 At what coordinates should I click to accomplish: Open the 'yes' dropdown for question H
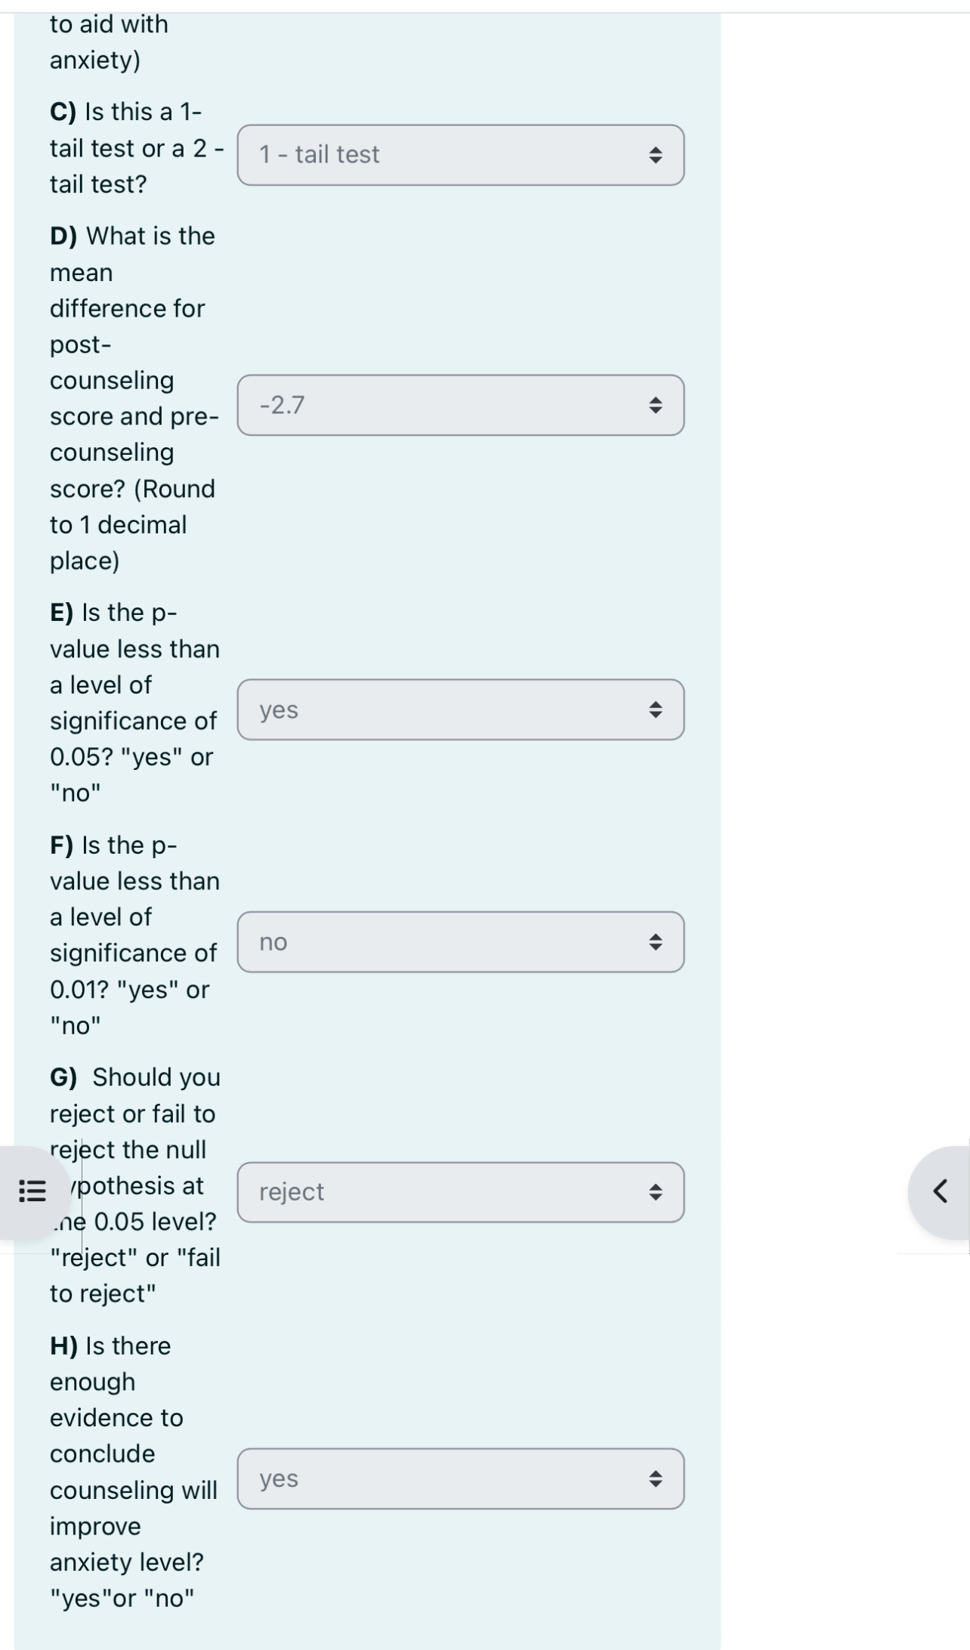[461, 1479]
